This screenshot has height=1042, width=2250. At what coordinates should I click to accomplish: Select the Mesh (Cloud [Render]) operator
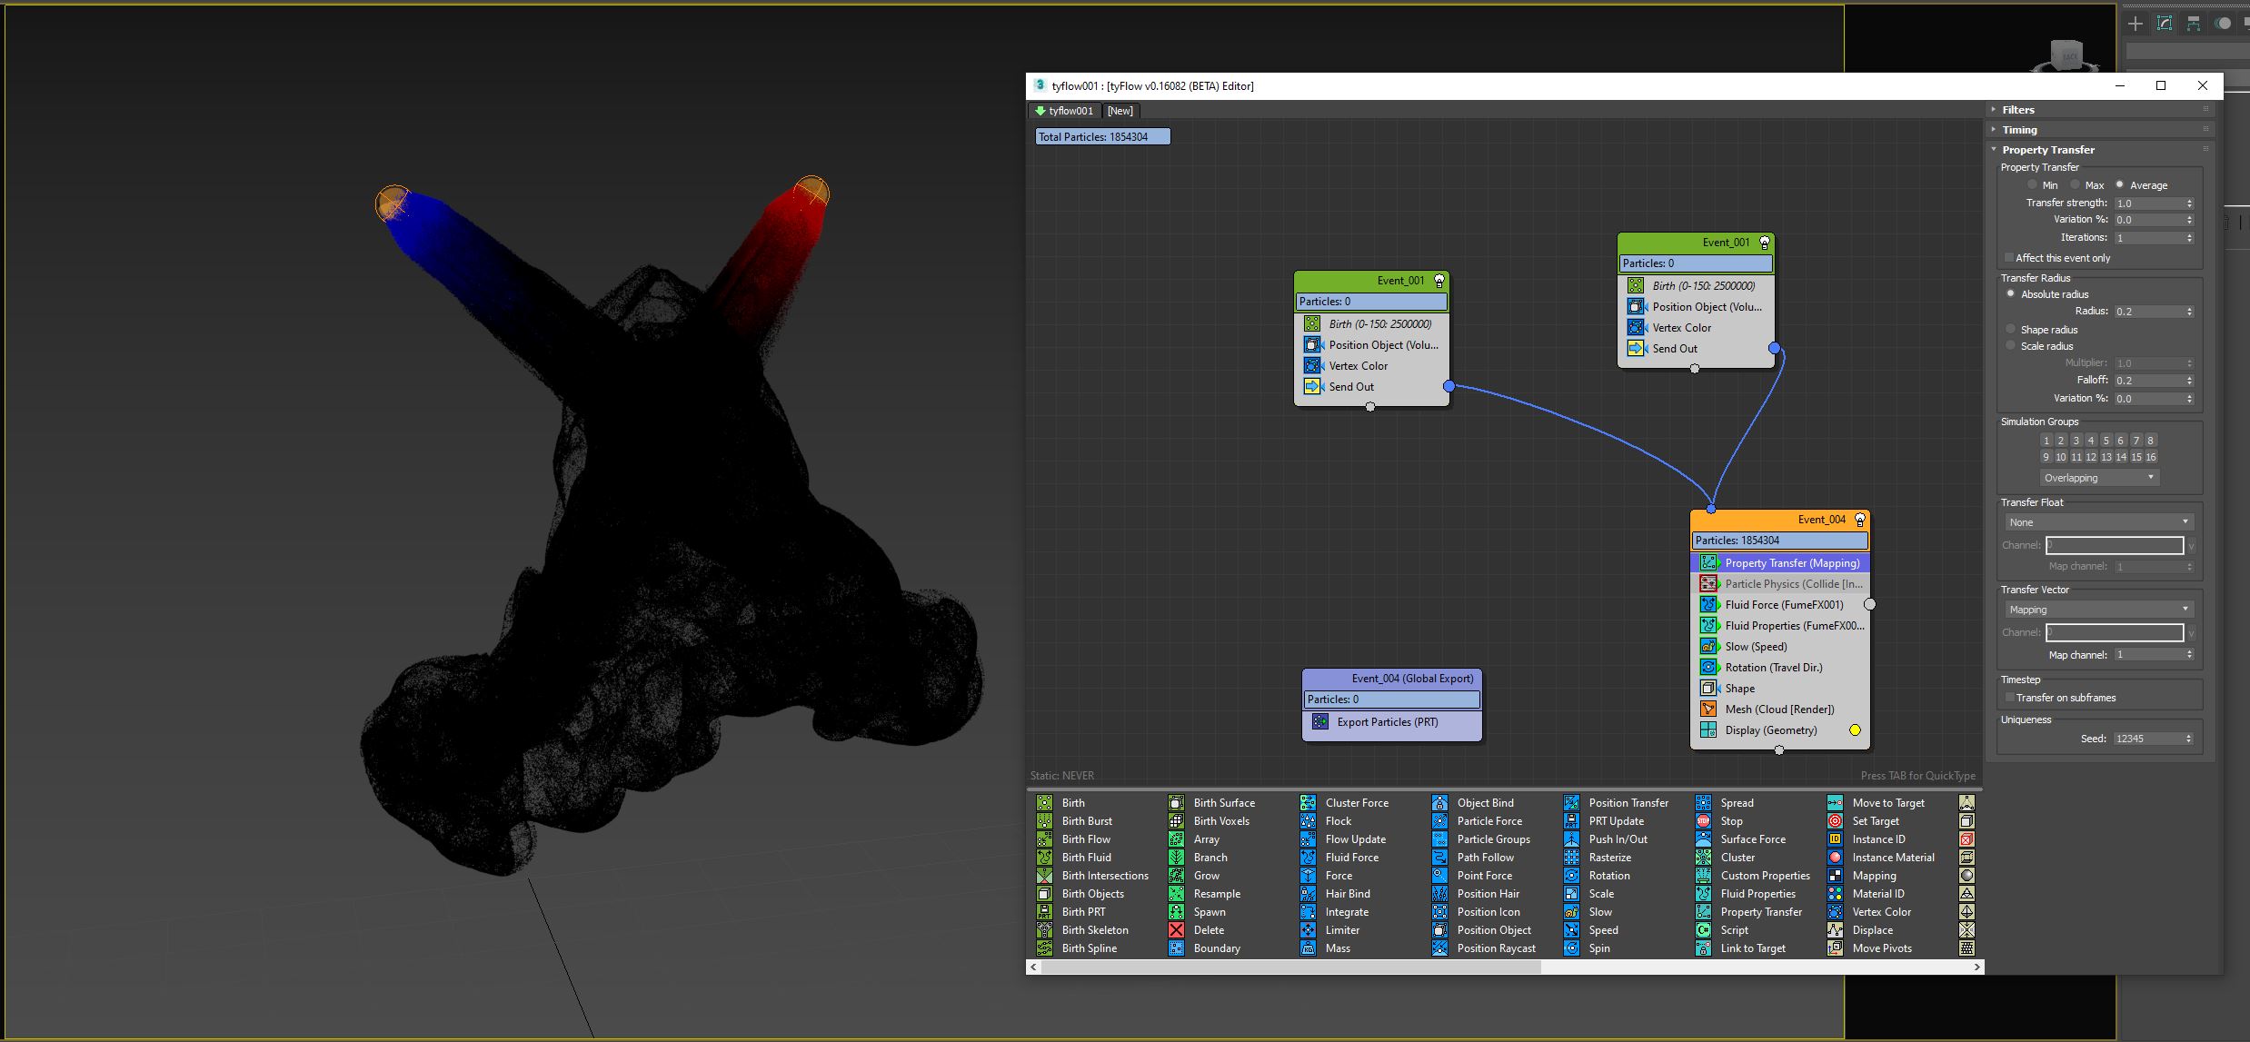1778,709
